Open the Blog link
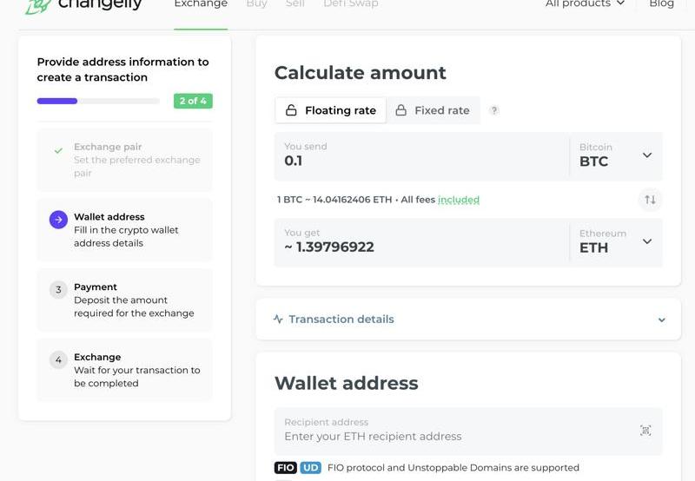The height and width of the screenshot is (481, 695). click(x=661, y=3)
